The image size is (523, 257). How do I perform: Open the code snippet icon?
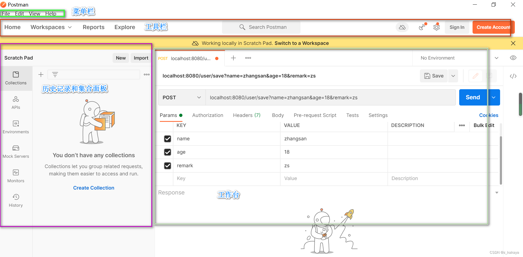[x=513, y=76]
